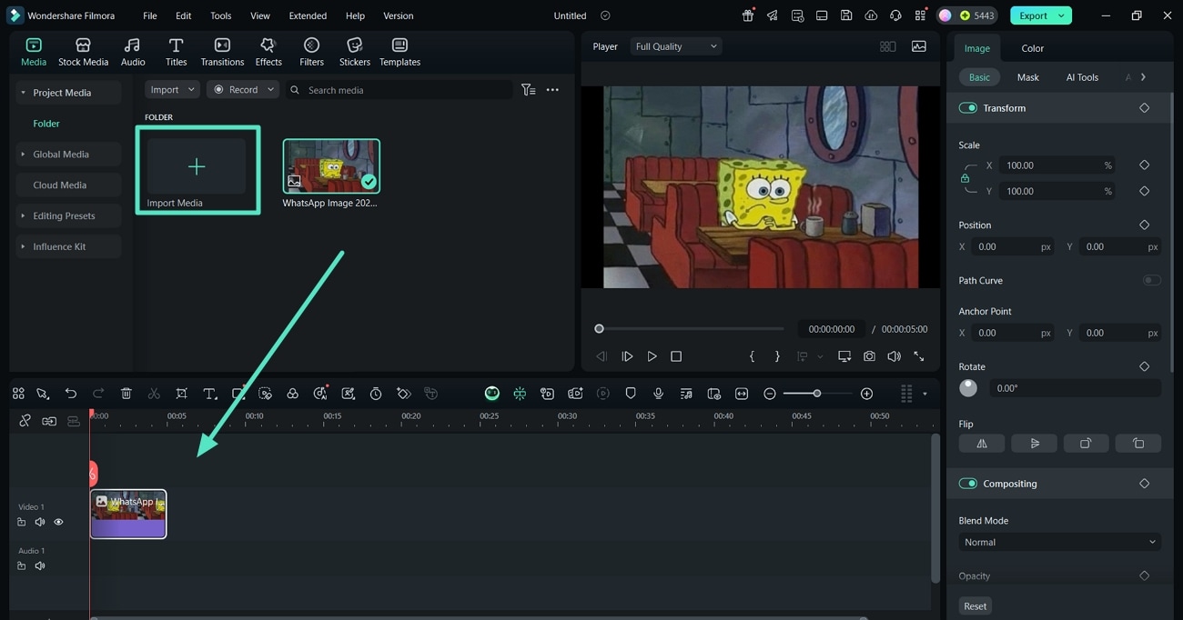Mute the Audio 1 track
The width and height of the screenshot is (1183, 620).
[x=40, y=565]
